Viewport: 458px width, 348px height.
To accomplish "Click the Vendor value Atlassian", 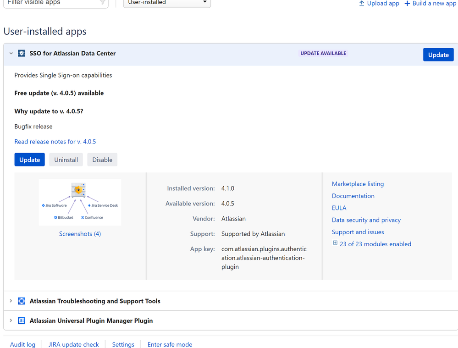I will (x=233, y=219).
